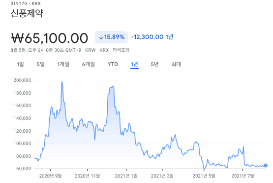The height and width of the screenshot is (183, 273).
Task: Select the 1일 time range tab
Action: click(20, 64)
